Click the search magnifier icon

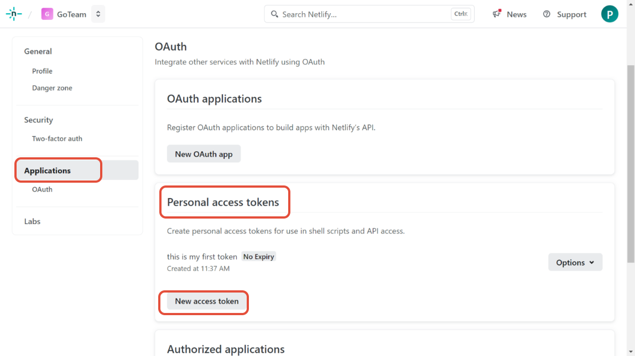pyautogui.click(x=274, y=14)
